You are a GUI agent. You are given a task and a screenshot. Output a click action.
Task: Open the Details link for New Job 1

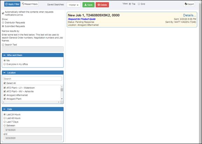[x=189, y=15]
